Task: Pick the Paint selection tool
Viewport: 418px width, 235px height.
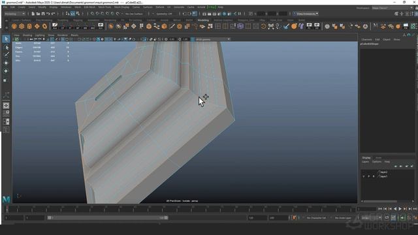Action: pos(7,55)
